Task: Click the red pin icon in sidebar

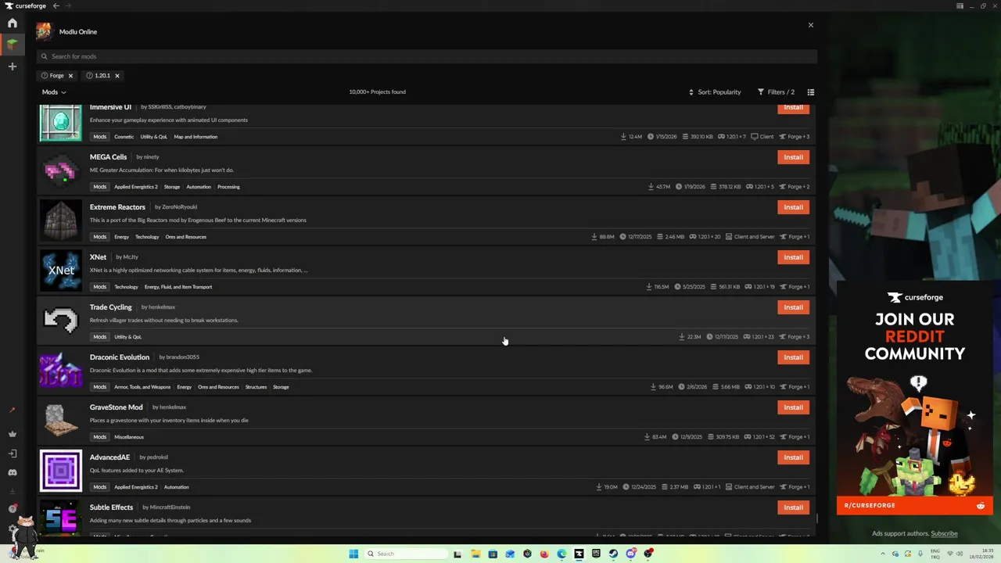Action: [x=12, y=410]
